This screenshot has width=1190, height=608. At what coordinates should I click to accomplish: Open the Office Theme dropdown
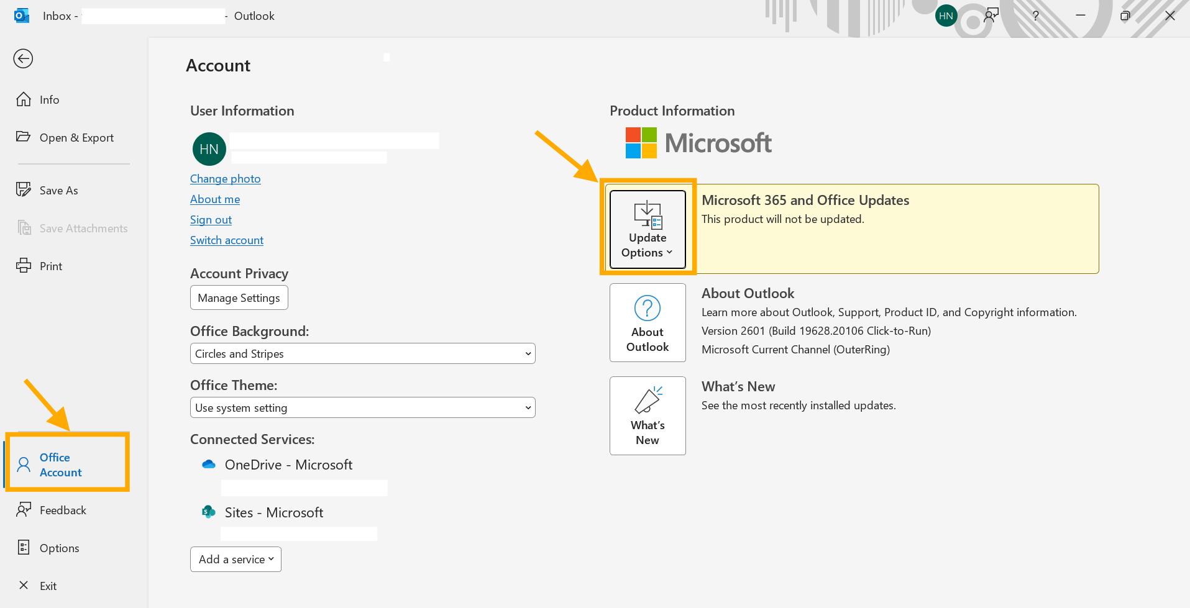[x=363, y=407]
